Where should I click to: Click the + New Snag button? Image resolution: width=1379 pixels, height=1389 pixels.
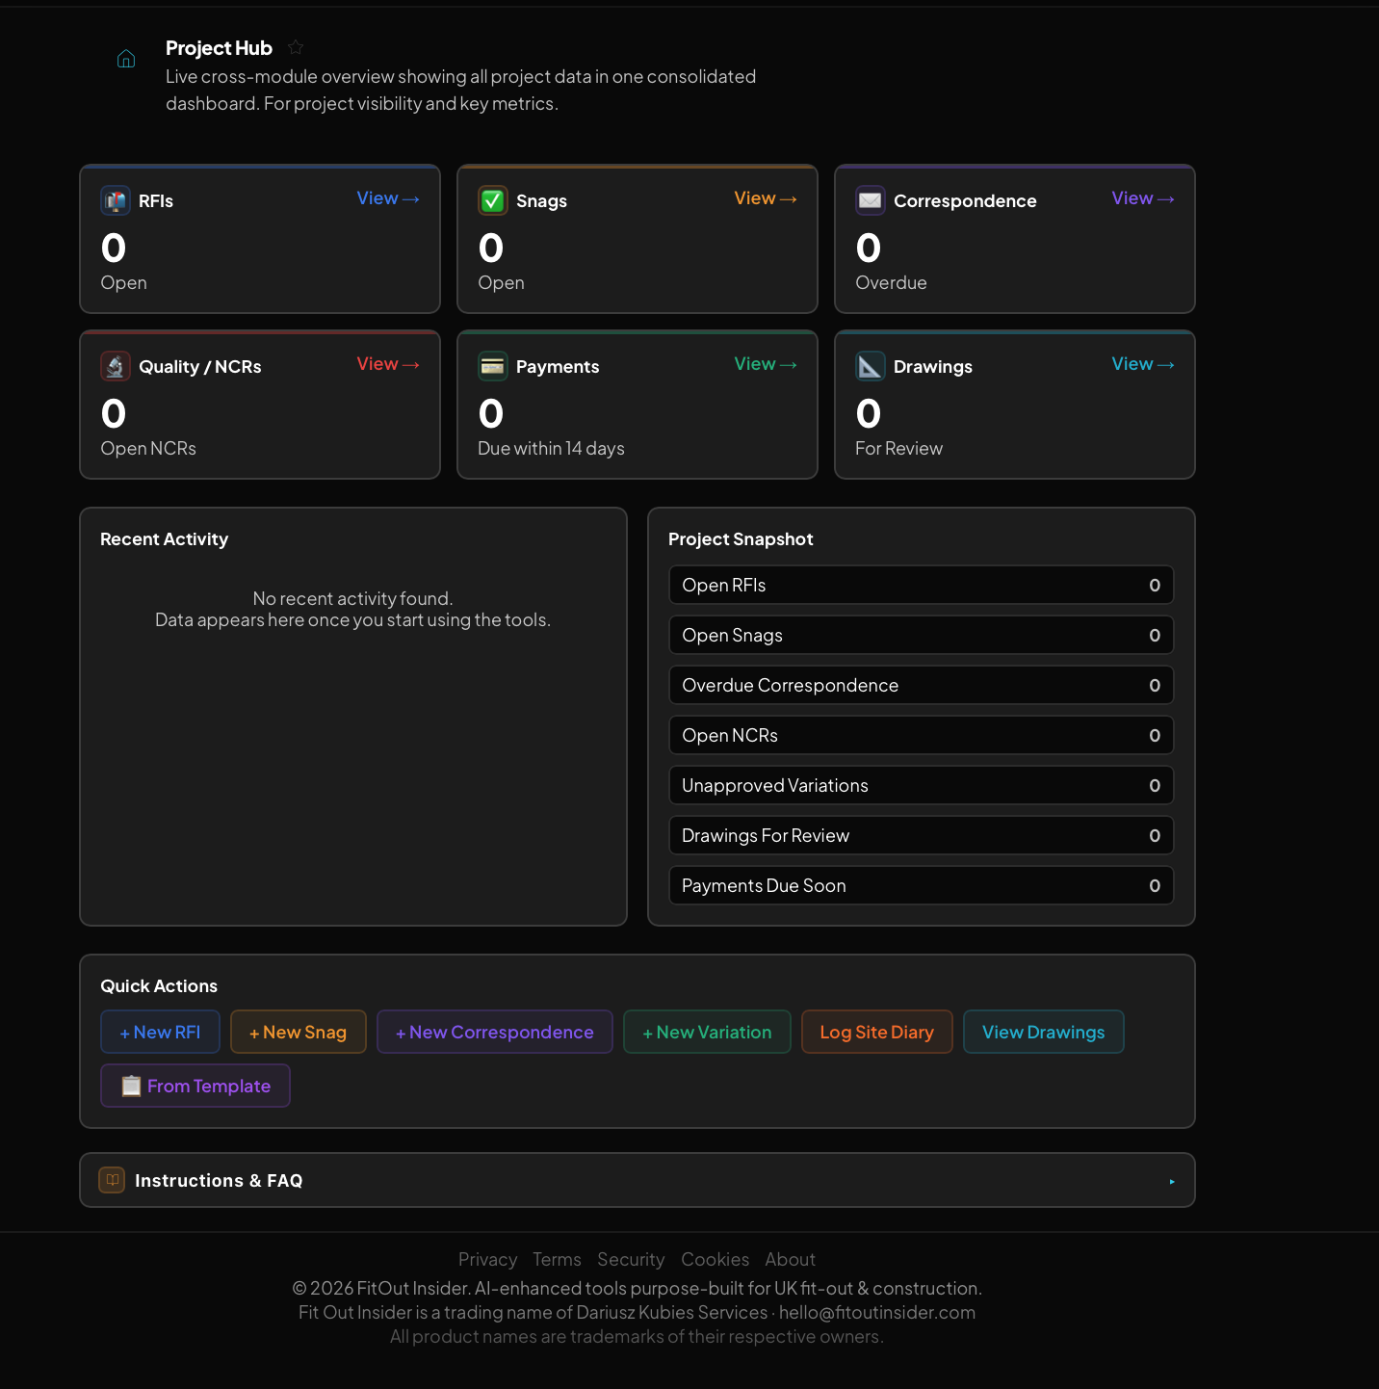coord(299,1032)
